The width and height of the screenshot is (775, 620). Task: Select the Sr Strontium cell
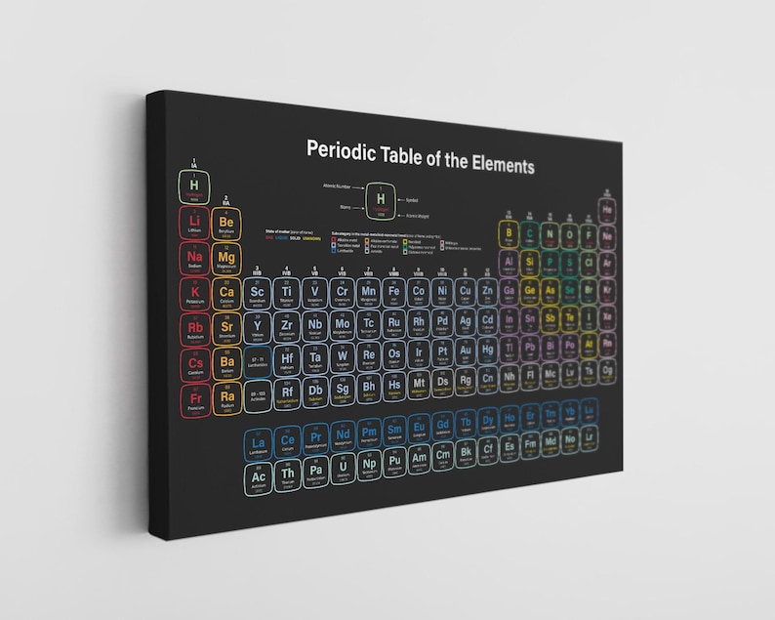pos(226,329)
